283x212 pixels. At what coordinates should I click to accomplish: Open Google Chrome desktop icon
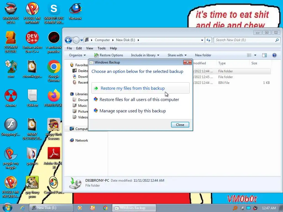point(54,71)
